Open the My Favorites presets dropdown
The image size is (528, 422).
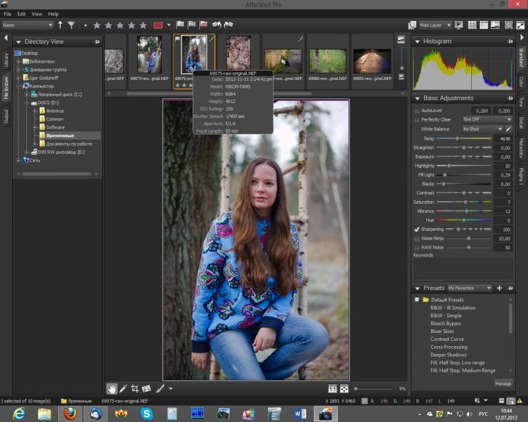[469, 288]
